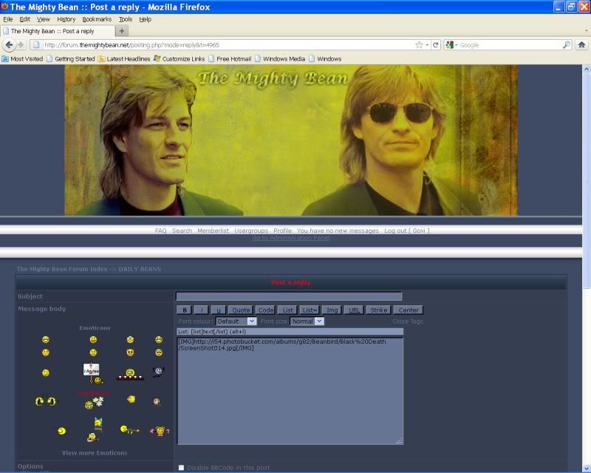Open the Getting Started bookmark
The height and width of the screenshot is (473, 591).
70,59
